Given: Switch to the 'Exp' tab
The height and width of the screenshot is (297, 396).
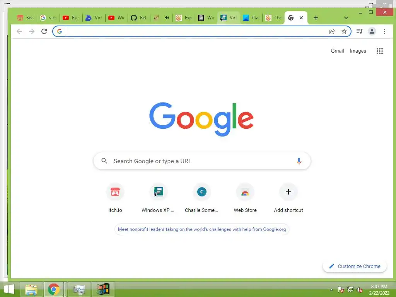Looking at the screenshot, I should pyautogui.click(x=184, y=18).
